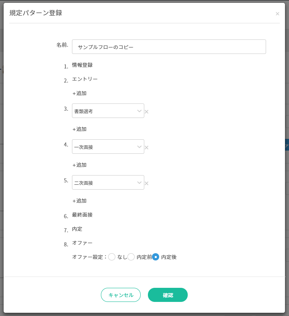Screen dimensions: 289x316
Task: Click the オファー step label
Action: pyautogui.click(x=82, y=243)
